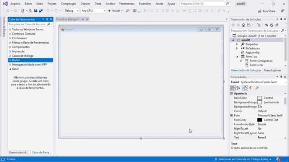
Task: Open the Extensões menu
Action: pyautogui.click(x=145, y=4)
